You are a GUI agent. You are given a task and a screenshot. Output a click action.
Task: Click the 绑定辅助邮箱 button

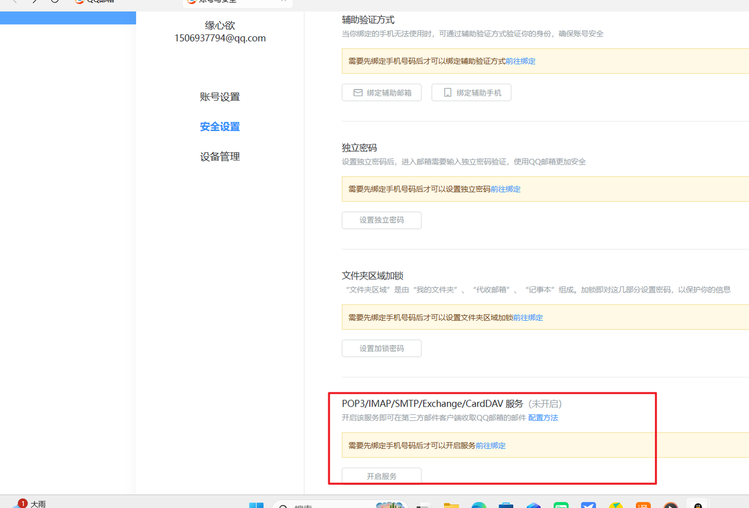click(x=382, y=92)
